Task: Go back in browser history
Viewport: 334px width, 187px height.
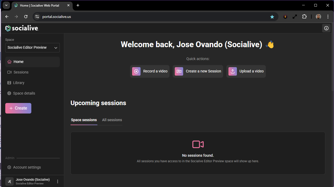Action: (x=7, y=17)
